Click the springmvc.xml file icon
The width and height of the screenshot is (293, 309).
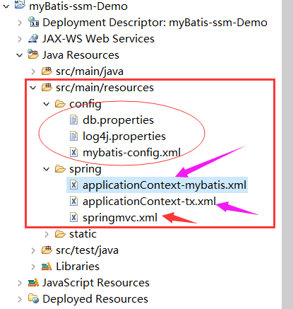[x=73, y=217]
